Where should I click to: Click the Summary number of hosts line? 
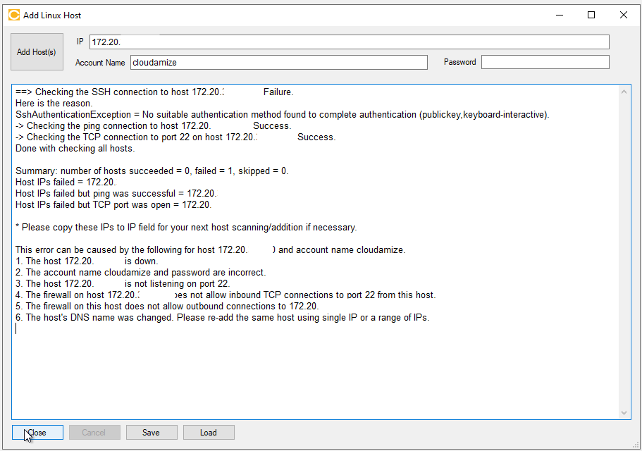152,171
